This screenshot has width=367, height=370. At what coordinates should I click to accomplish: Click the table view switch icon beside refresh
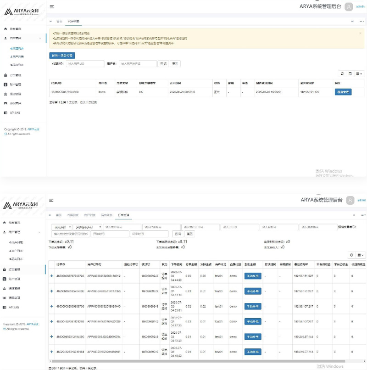click(x=350, y=74)
